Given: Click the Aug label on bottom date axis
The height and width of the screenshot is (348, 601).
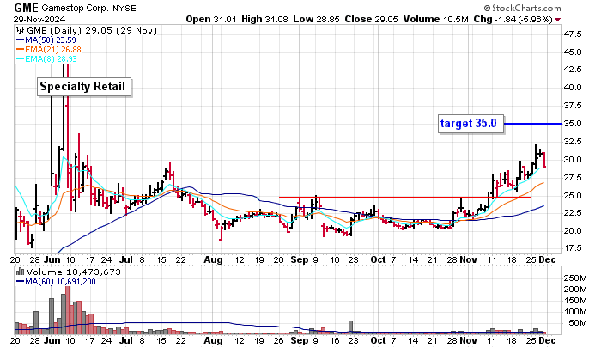Looking at the screenshot, I should 213,340.
